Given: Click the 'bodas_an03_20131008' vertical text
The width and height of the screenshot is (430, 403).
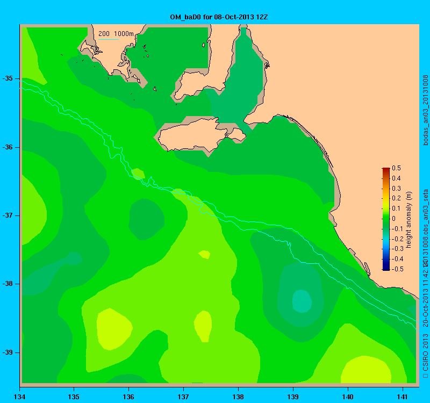Looking at the screenshot, I should point(425,110).
